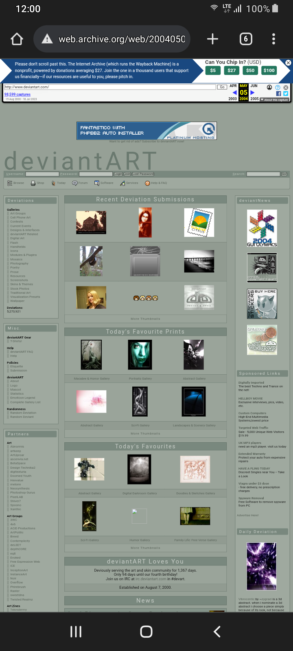
Task: Share capture on Twitter
Action: tap(286, 94)
